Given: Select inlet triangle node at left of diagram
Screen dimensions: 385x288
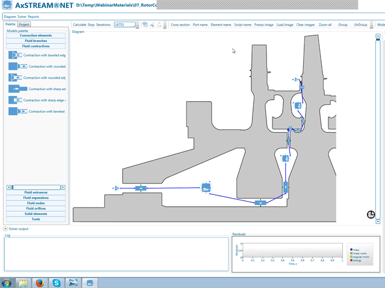Looking at the screenshot, I should coord(117,188).
